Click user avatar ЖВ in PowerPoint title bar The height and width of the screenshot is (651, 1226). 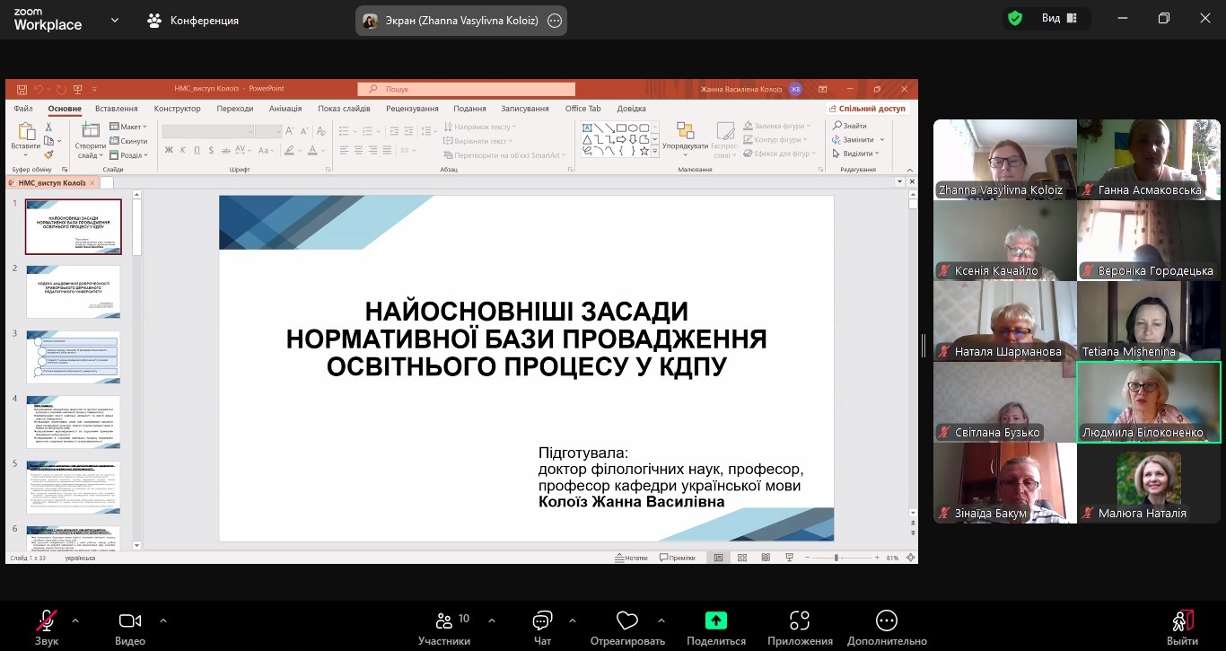tap(795, 89)
